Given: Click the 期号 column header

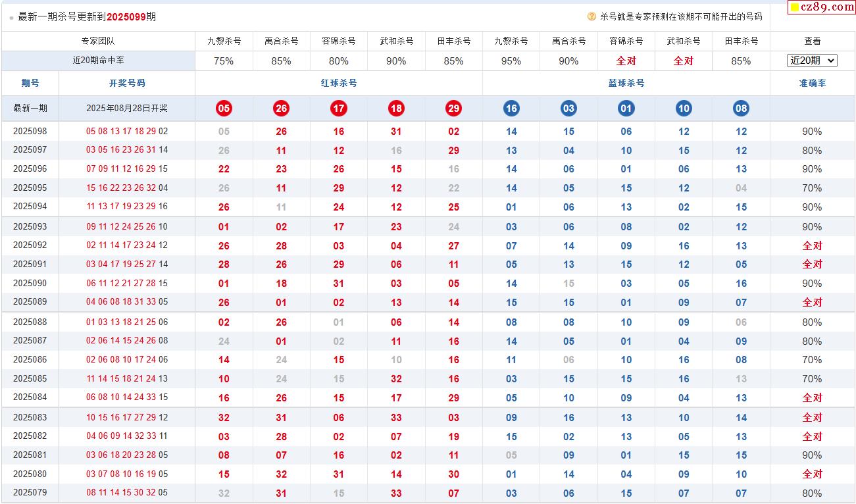Looking at the screenshot, I should pos(30,83).
